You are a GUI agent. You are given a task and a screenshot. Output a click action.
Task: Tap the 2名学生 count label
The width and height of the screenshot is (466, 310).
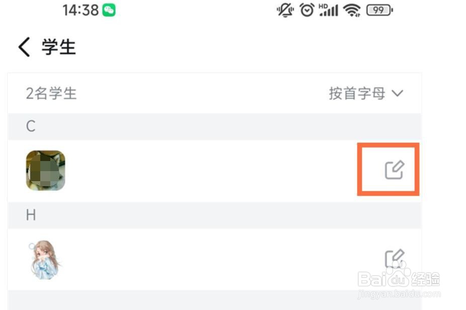[x=51, y=93]
